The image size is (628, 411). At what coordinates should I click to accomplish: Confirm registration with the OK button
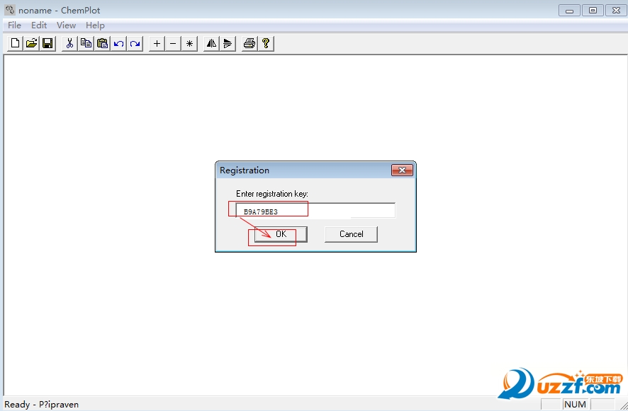[x=281, y=234]
